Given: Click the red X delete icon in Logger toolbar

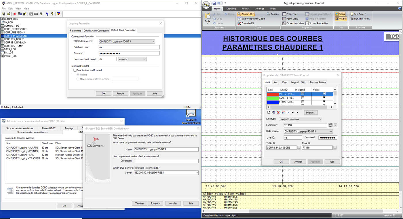Looking at the screenshot, I should (15, 14).
